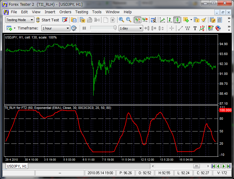The image size is (234, 179).
Task: Open the Testing Mode dropdown
Action: point(20,20)
